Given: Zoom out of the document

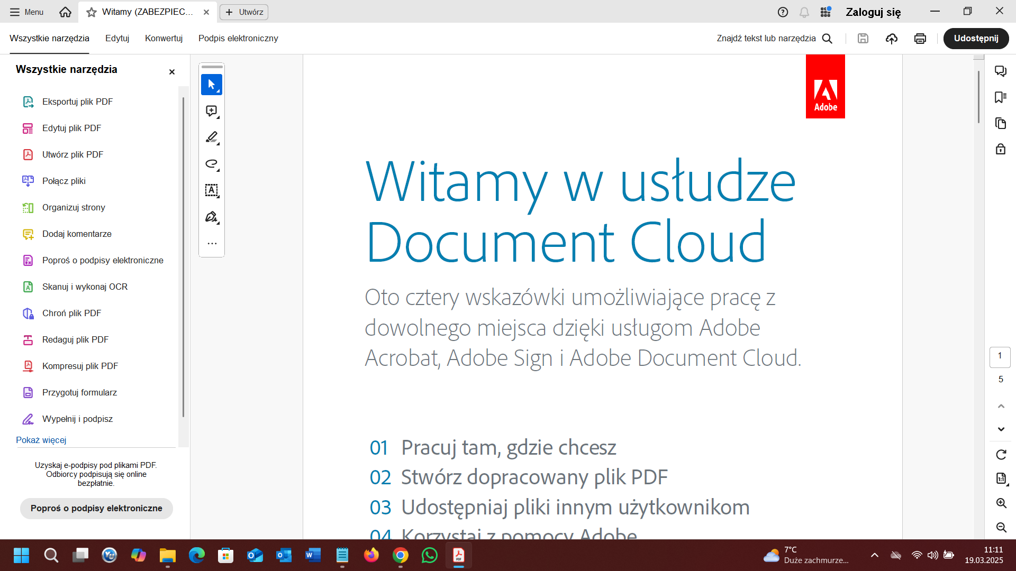Looking at the screenshot, I should [1001, 527].
